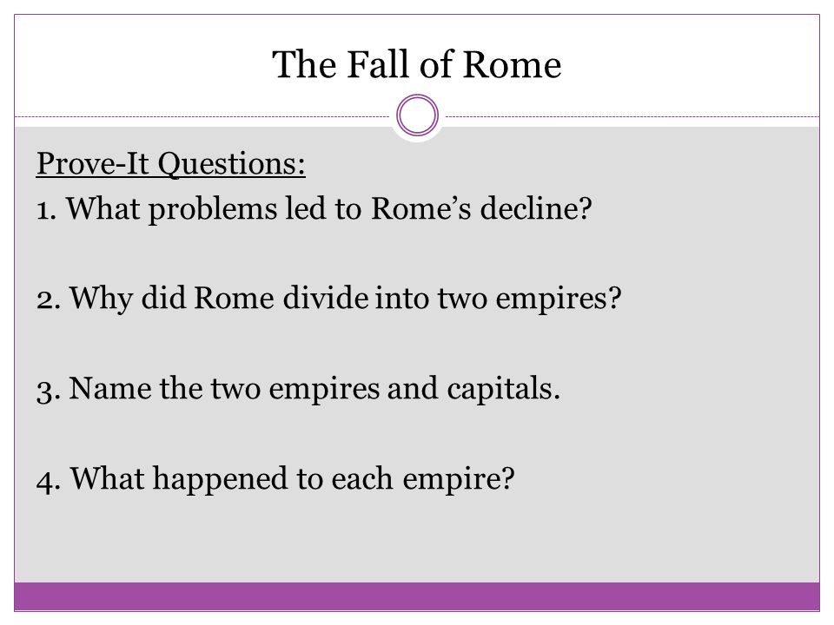Click the underlined Prove-It Questions heading
This screenshot has height=625, width=834.
click(171, 163)
